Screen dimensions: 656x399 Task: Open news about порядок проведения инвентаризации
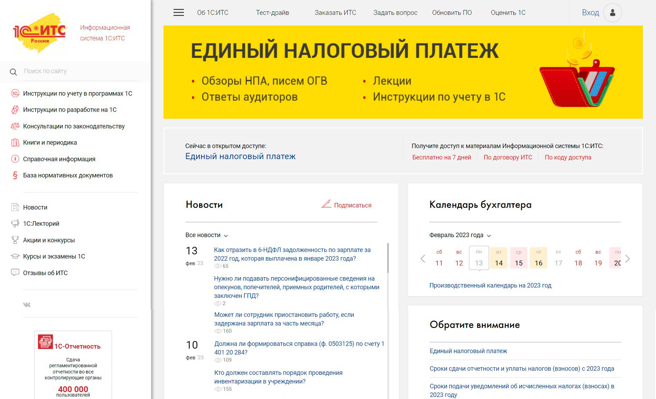click(278, 377)
